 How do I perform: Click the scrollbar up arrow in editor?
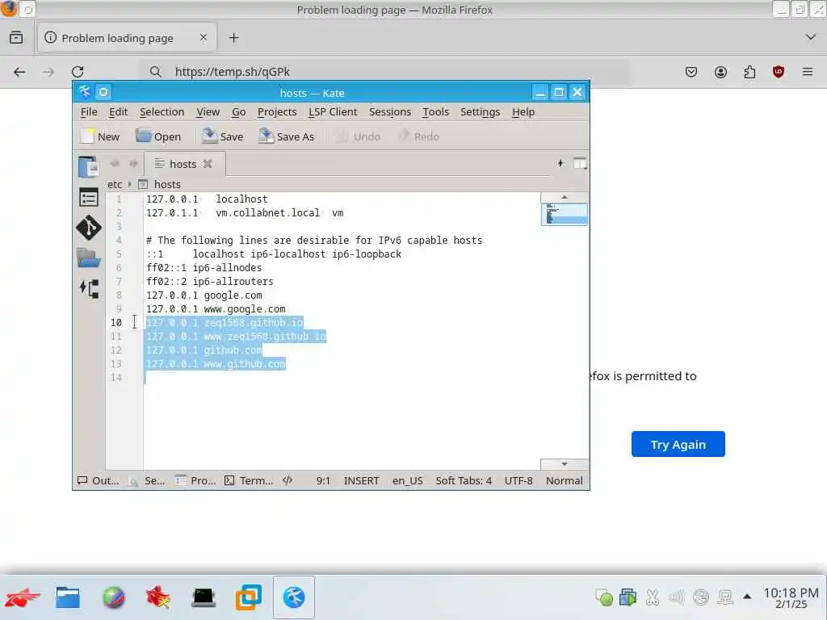[x=565, y=197]
